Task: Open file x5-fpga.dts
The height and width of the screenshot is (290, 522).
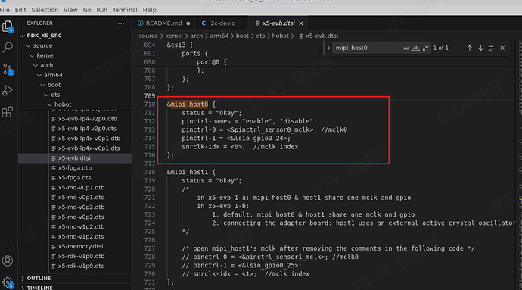Action: [75, 178]
